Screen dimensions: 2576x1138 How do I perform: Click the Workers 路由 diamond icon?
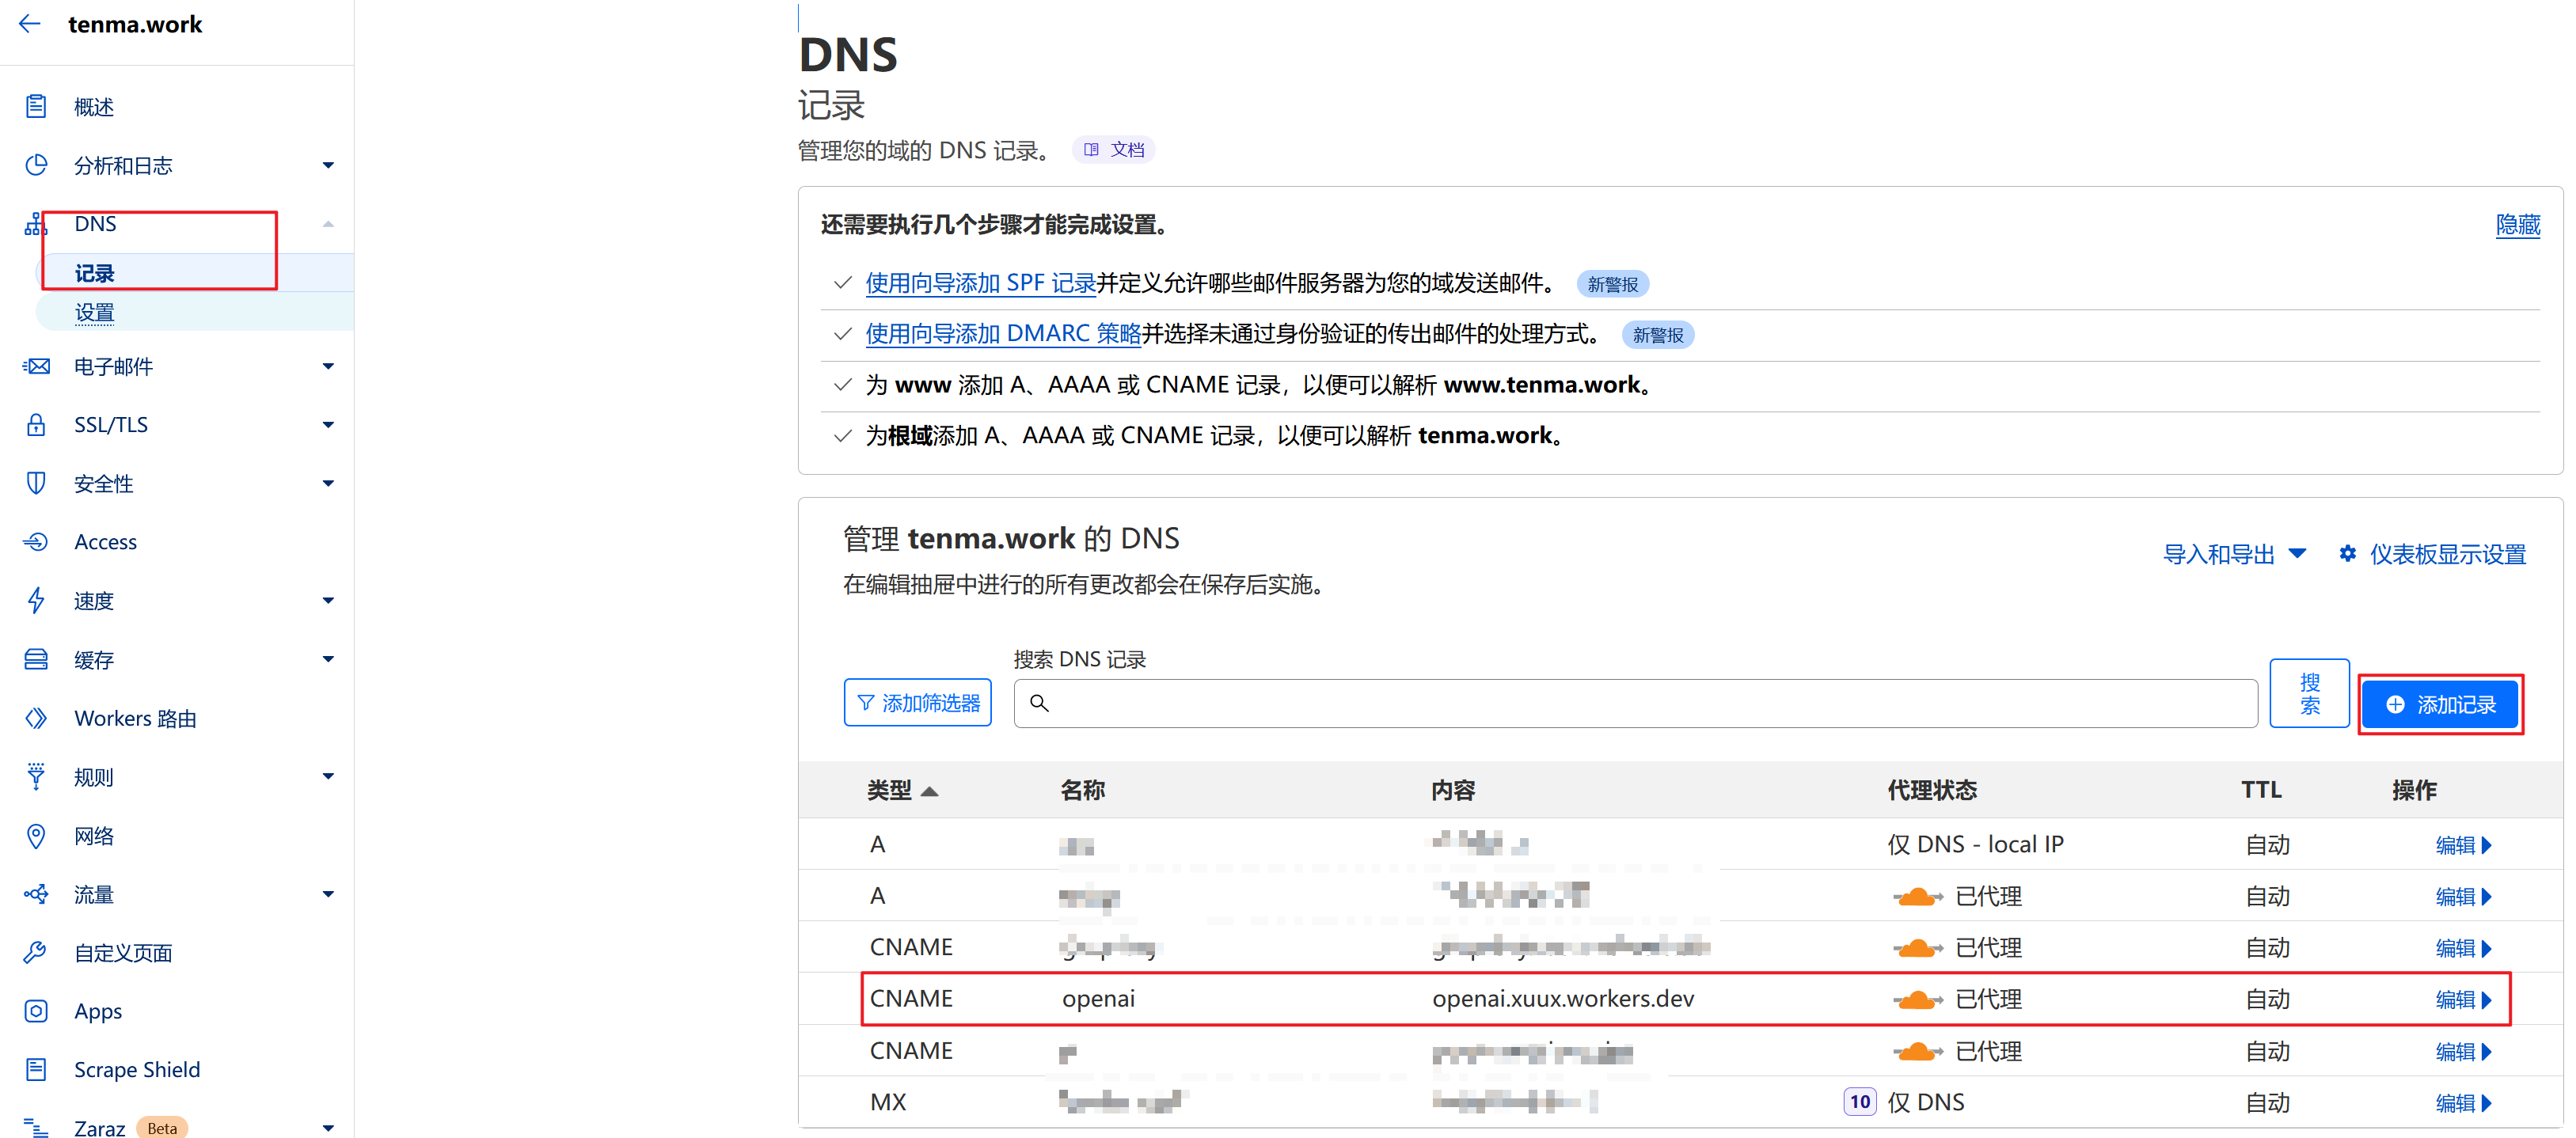[36, 718]
